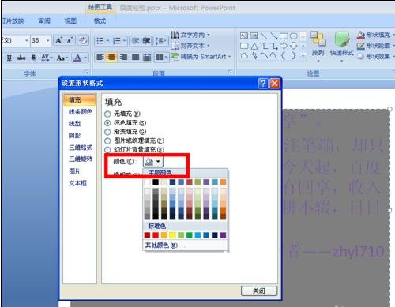Pick the purple standard color swatch
This screenshot has width=395, height=307.
pos(223,235)
